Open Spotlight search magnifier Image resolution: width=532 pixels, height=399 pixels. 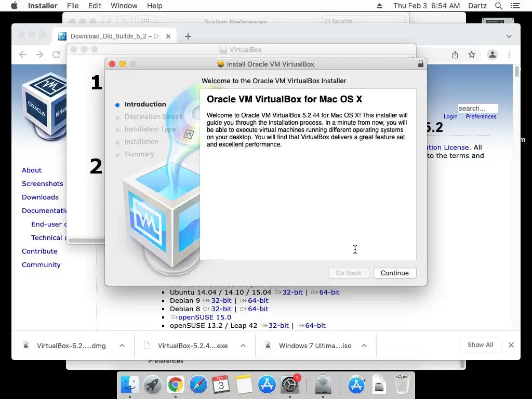pyautogui.click(x=498, y=6)
